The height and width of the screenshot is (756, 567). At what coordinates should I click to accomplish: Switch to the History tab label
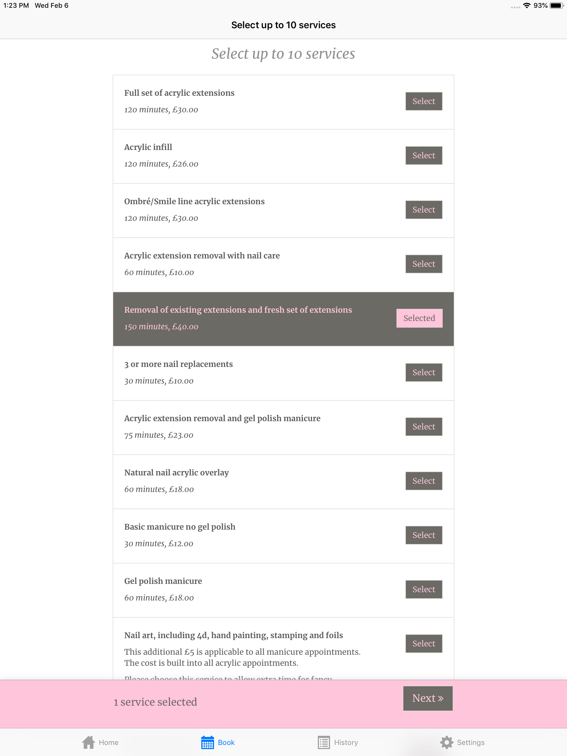click(346, 742)
